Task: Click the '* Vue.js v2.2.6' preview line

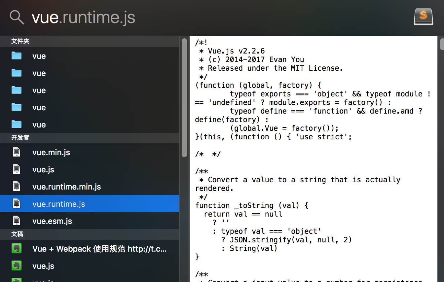Action: 232,51
